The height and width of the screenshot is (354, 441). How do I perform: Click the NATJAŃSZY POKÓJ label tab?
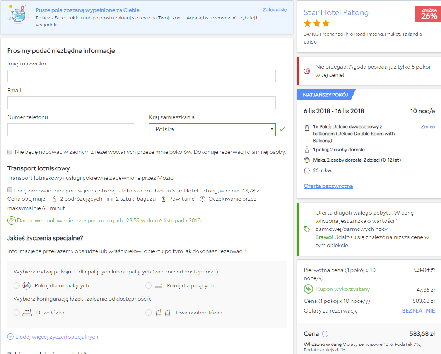tap(325, 95)
